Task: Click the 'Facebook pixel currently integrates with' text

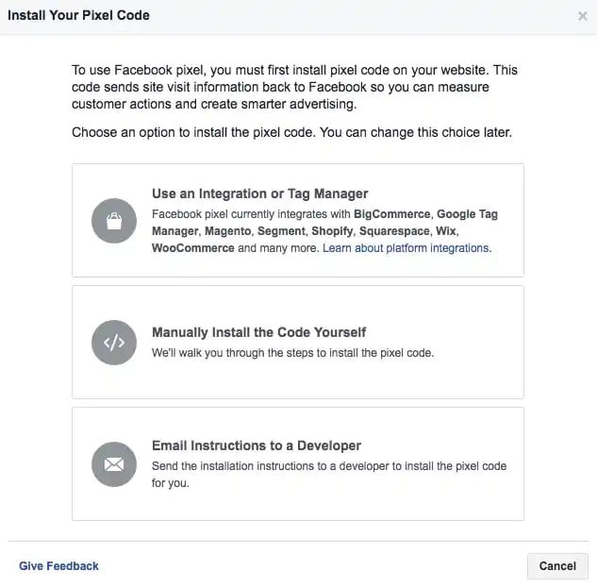Action: click(x=251, y=214)
